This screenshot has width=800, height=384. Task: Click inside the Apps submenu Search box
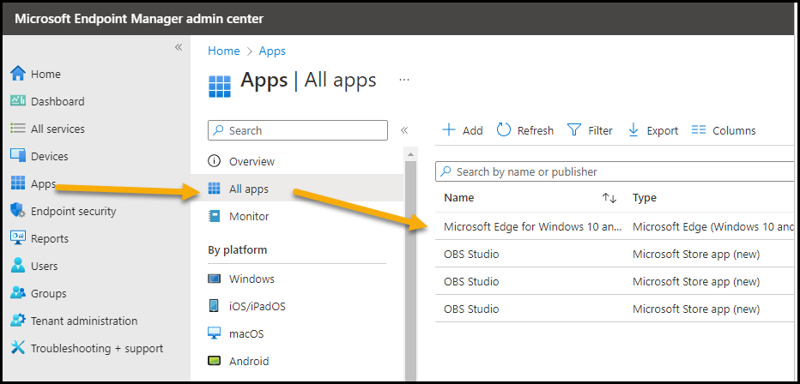point(298,130)
